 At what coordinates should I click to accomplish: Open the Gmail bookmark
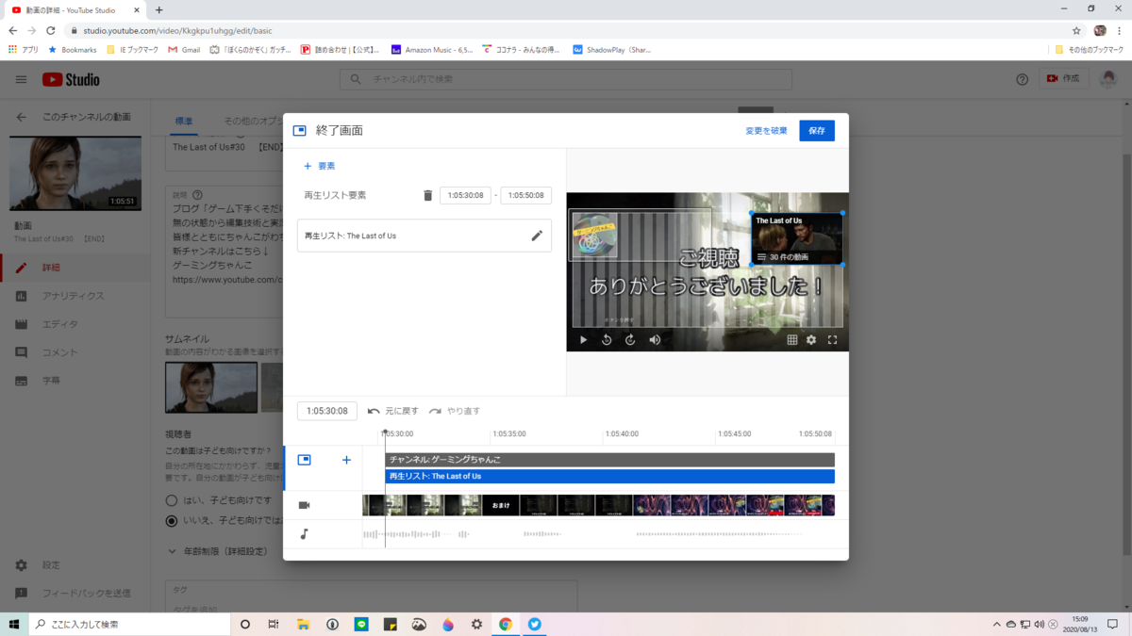[x=184, y=50]
